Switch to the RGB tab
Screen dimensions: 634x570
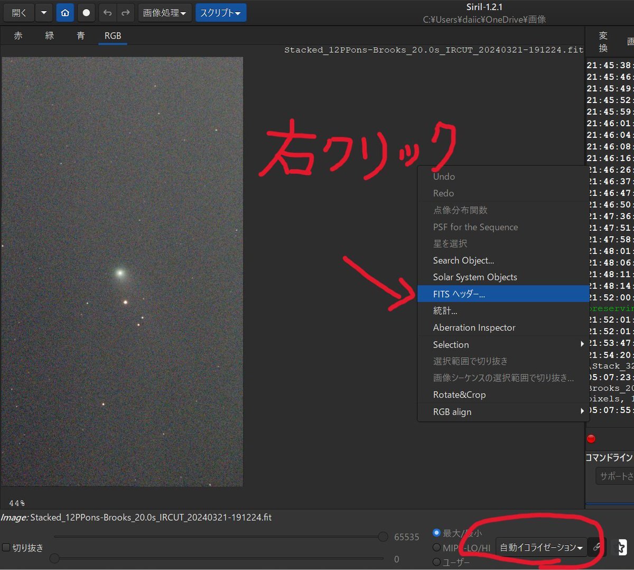[x=113, y=35]
